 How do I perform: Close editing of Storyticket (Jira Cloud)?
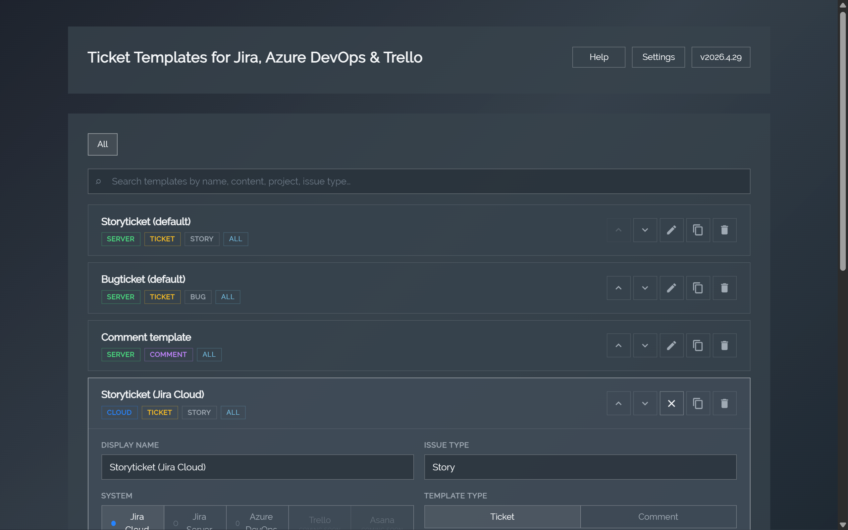(671, 403)
